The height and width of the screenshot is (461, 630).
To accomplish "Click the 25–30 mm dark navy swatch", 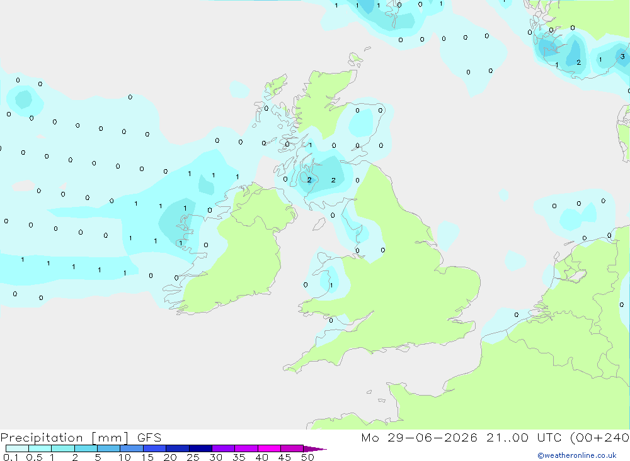I will (200, 448).
